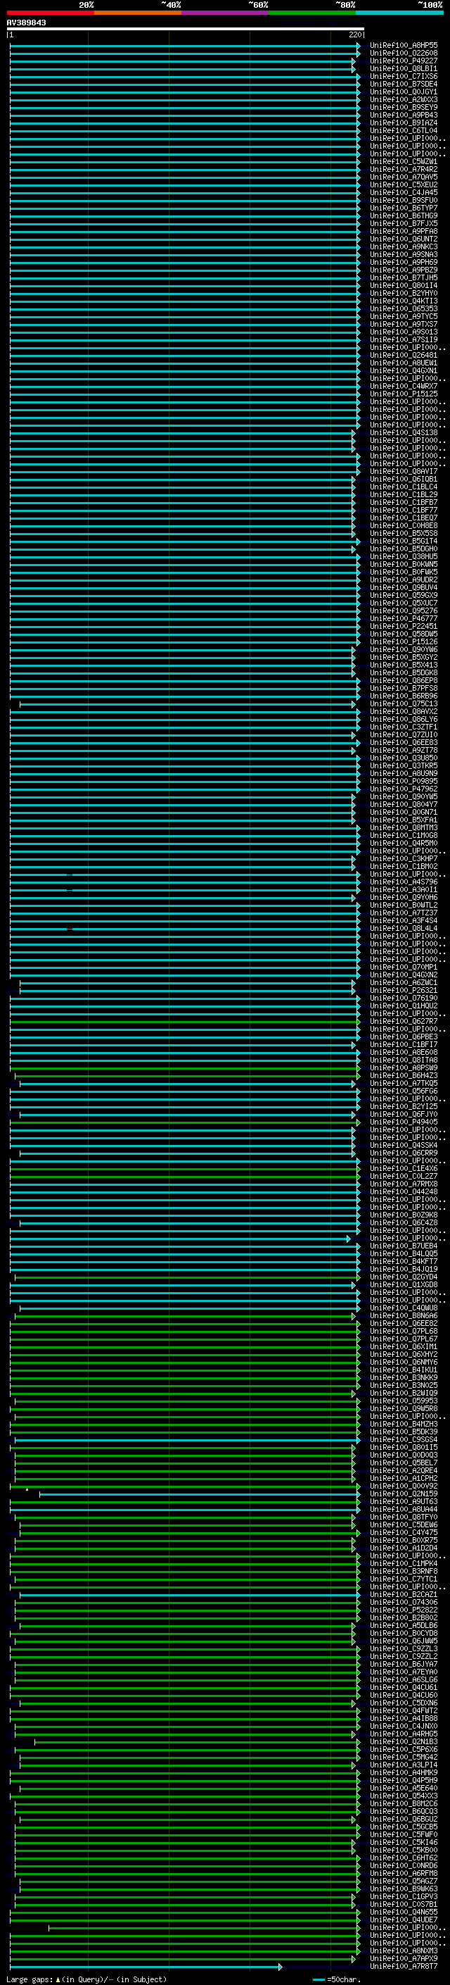The image size is (450, 1985).
Task: Click the red 20% identity legend bar
Action: point(50,13)
